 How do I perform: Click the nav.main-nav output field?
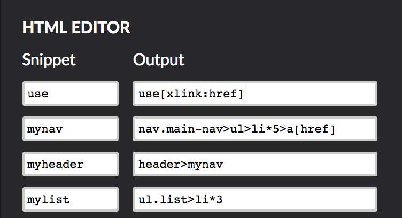click(255, 129)
